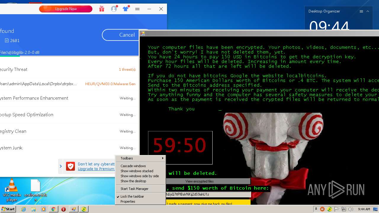
Task: Collapse the Desktop Organizer widget chevron
Action: 368,11
